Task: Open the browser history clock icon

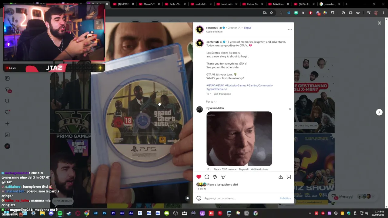Action: point(343,13)
